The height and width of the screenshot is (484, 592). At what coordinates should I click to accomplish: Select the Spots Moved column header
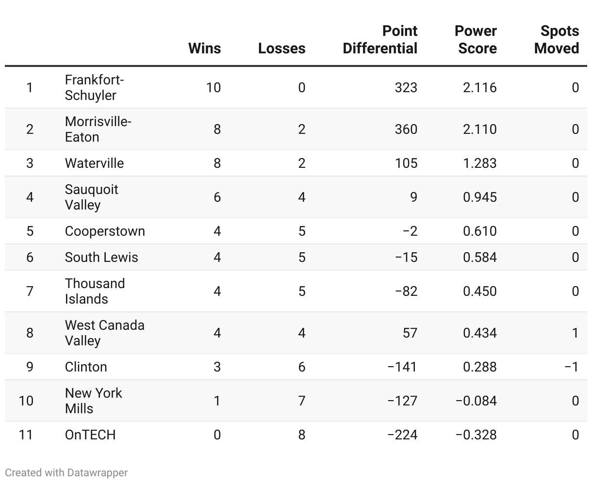pos(557,40)
